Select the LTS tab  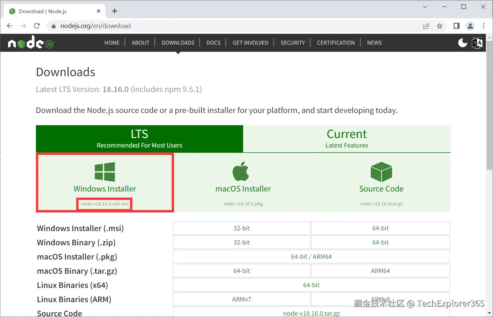(140, 139)
